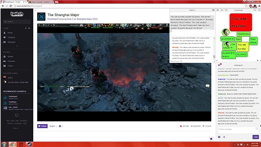Click the sidebar feedback speech bubble icon

coord(17,115)
